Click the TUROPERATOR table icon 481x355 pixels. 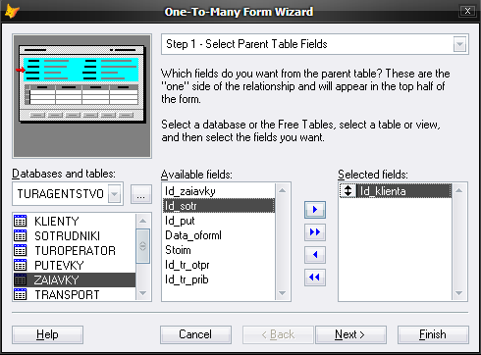[21, 250]
